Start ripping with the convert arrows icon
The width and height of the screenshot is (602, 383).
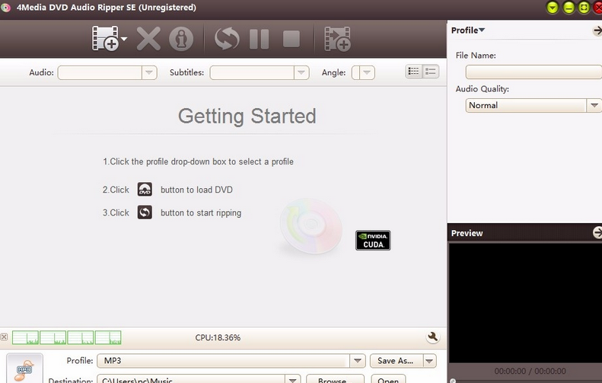coord(227,39)
